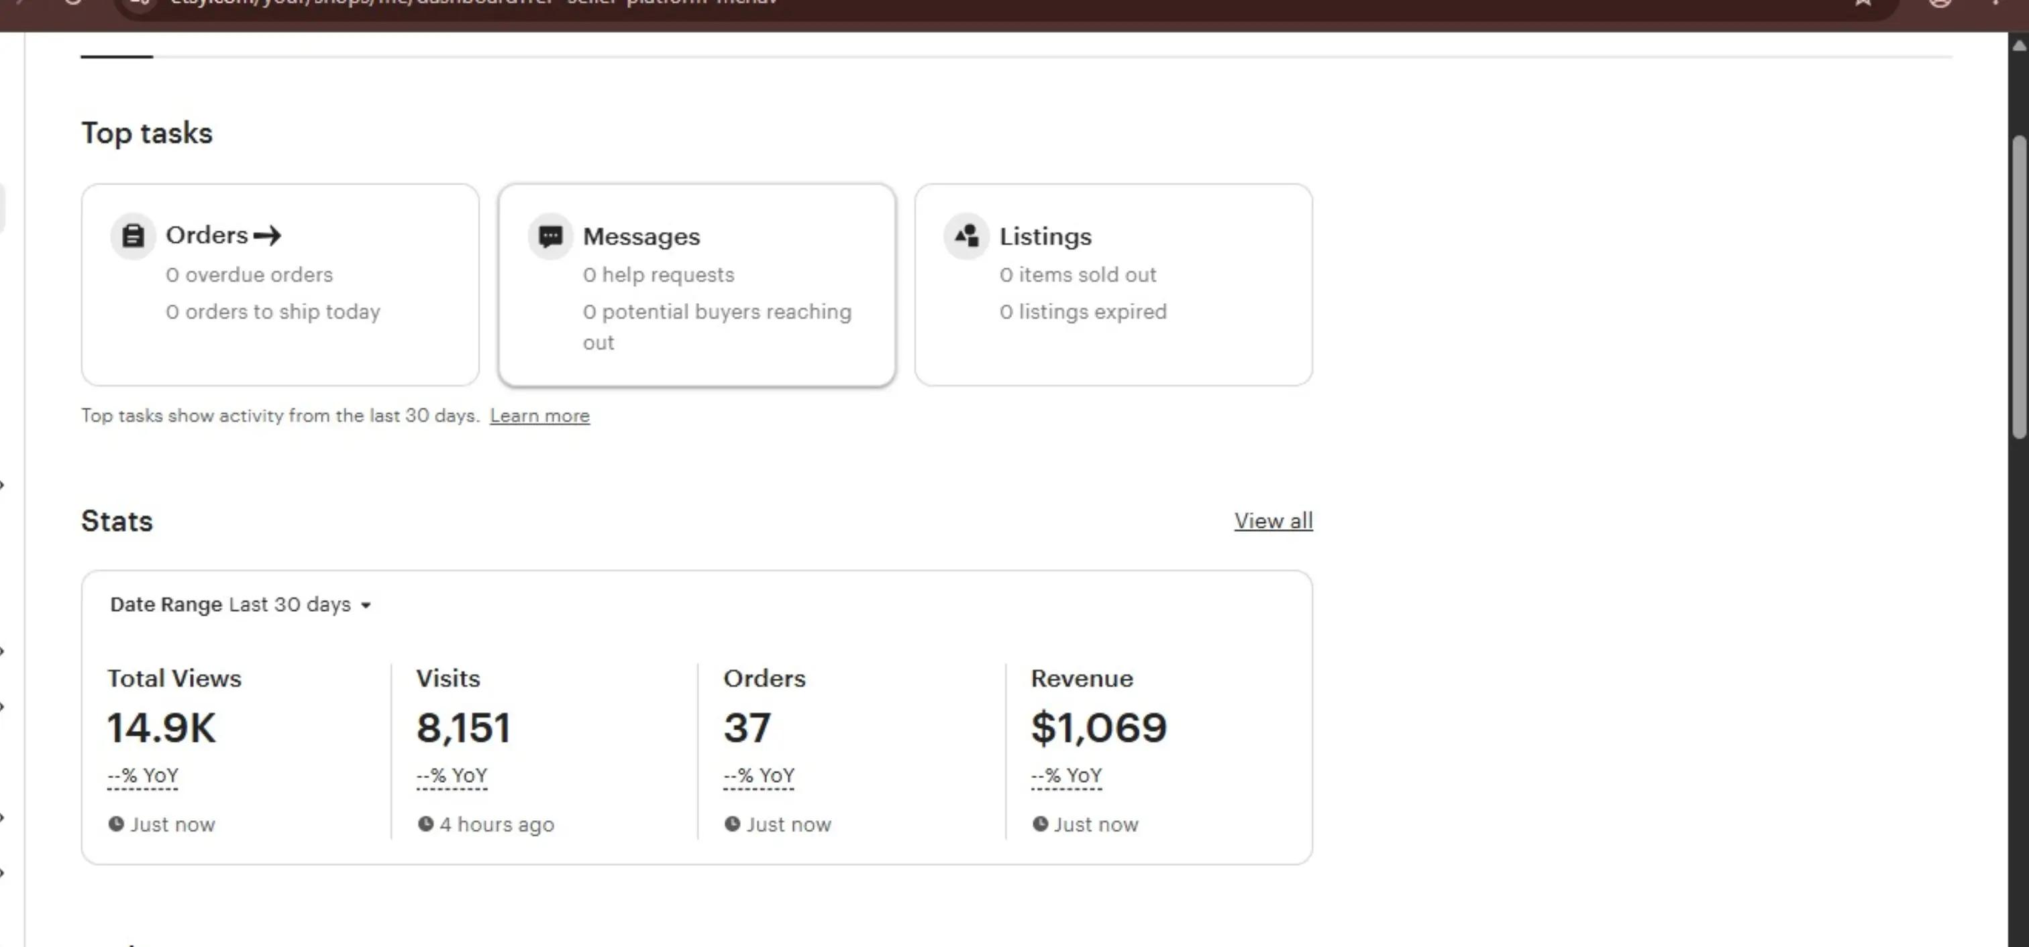
Task: Open View all stats link
Action: pyautogui.click(x=1273, y=520)
